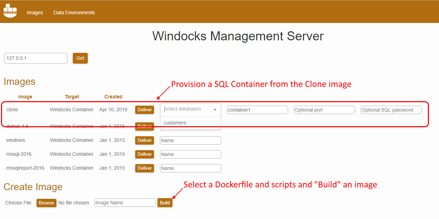Click inside the Select databases combo box
Screen dimensions: 439x219
186,109
